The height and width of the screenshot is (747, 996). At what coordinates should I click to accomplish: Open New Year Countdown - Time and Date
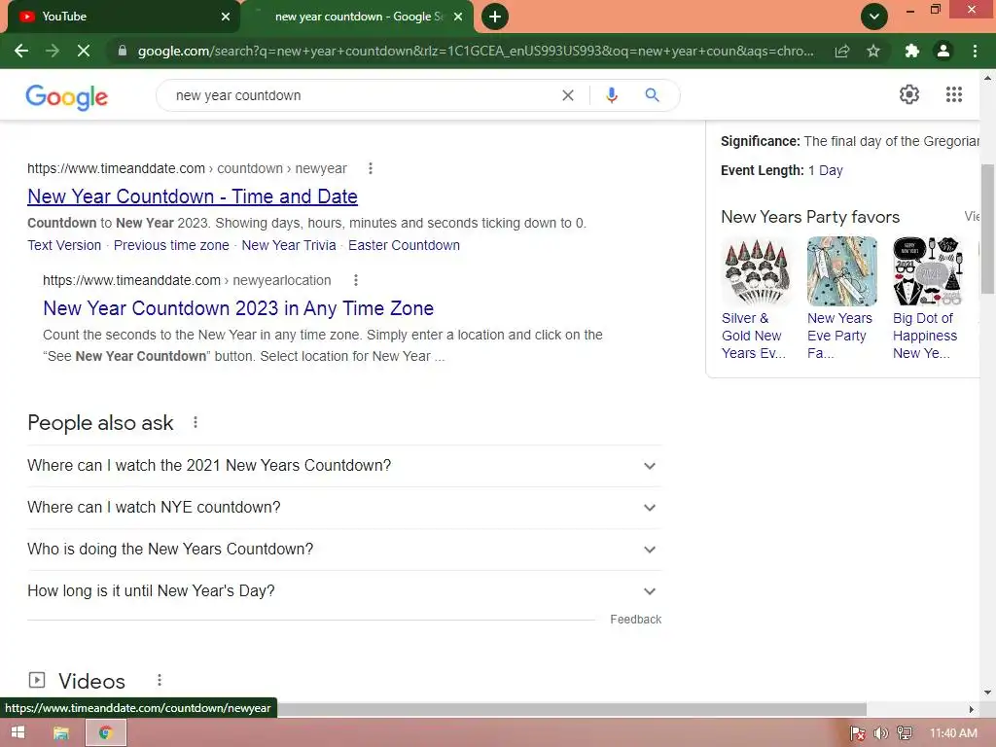click(193, 196)
